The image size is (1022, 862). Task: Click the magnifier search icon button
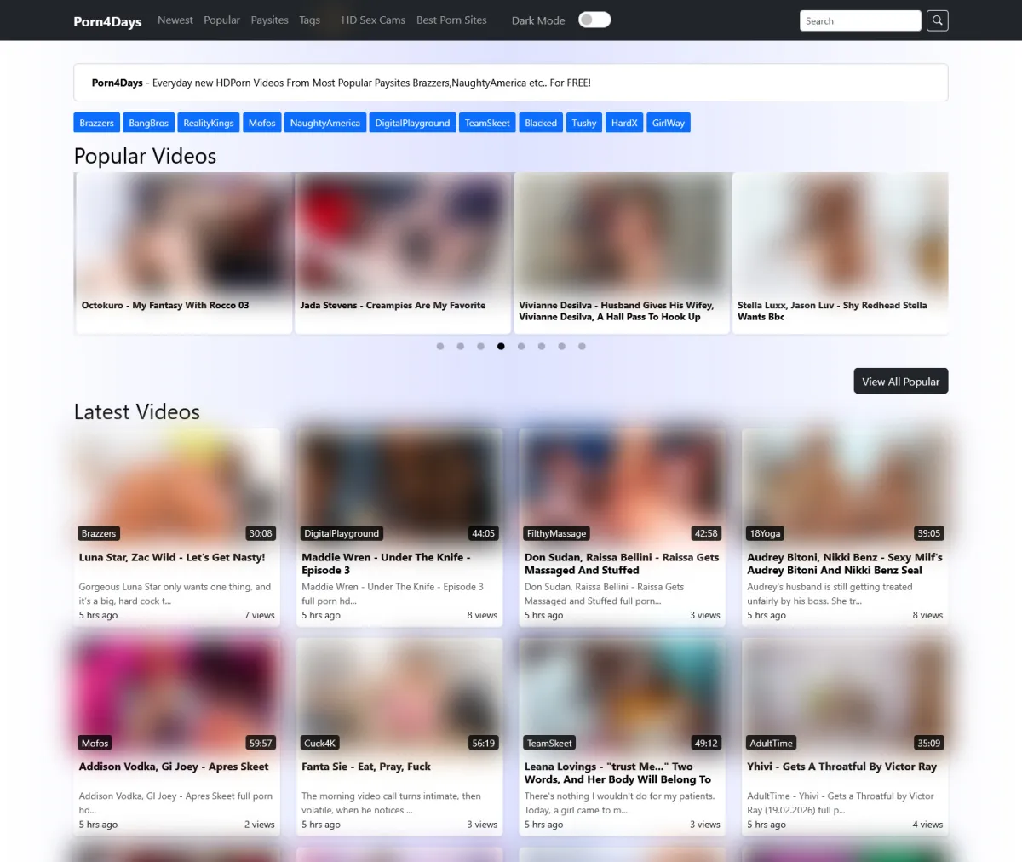(x=937, y=20)
